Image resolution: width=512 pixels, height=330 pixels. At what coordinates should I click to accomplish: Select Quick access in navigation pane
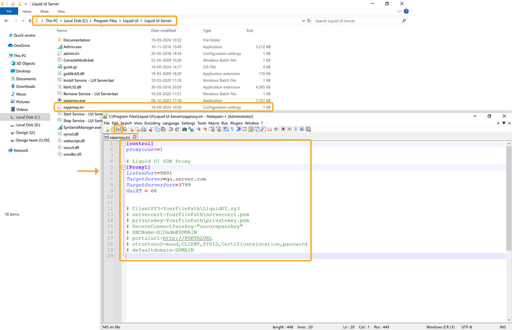click(25, 35)
